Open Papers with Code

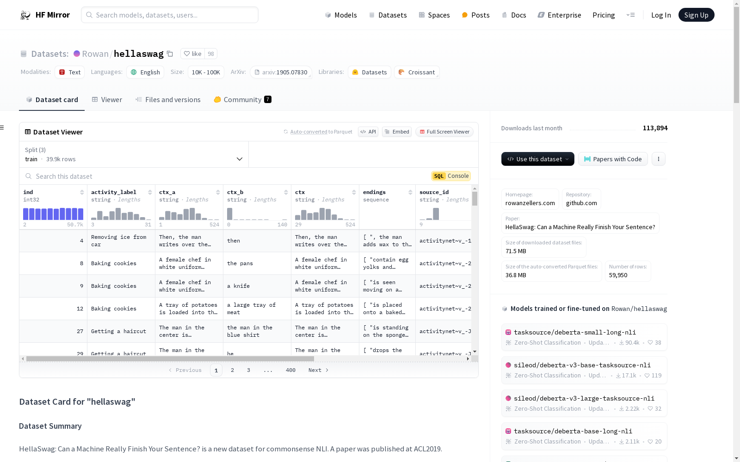613,159
